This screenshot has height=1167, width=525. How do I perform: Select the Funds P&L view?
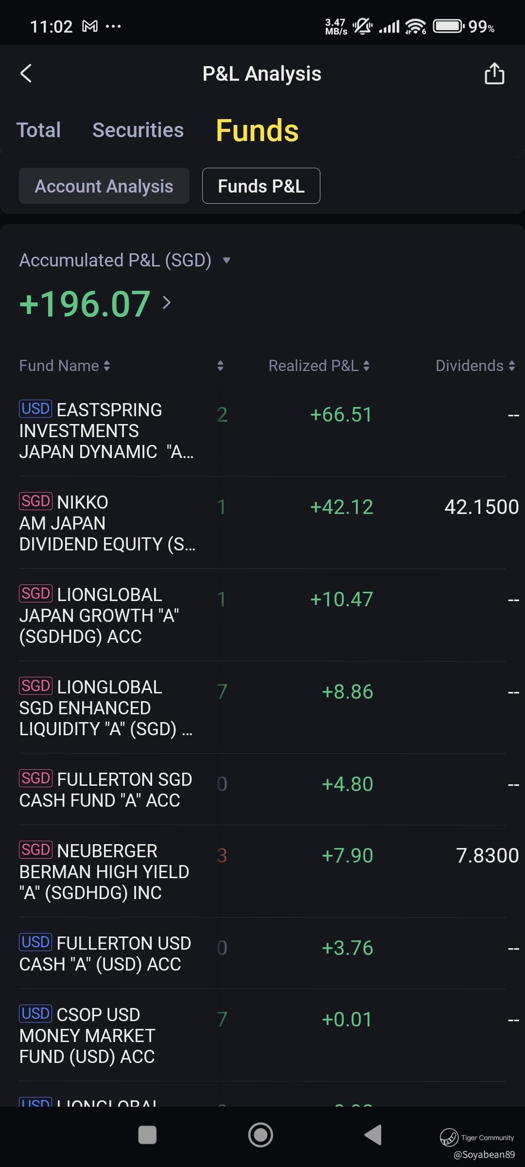click(x=261, y=186)
